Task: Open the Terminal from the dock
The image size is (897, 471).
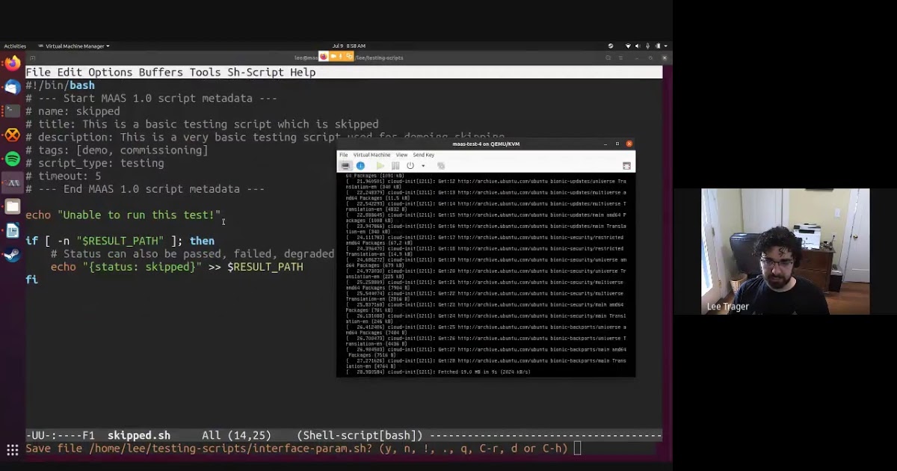Action: [13, 111]
